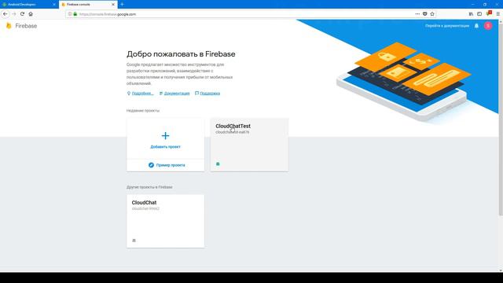Viewport: 503px width, 283px height.
Task: Open the notifications bell icon
Action: (x=476, y=26)
